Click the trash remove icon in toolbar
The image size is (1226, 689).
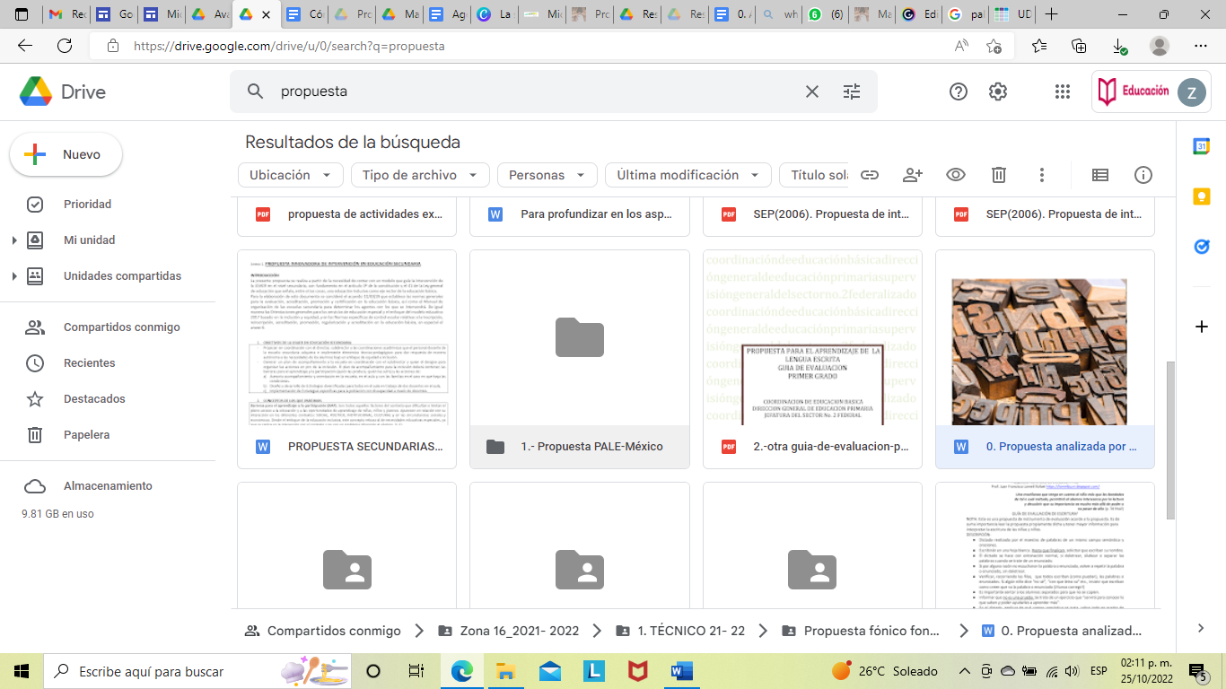point(999,175)
